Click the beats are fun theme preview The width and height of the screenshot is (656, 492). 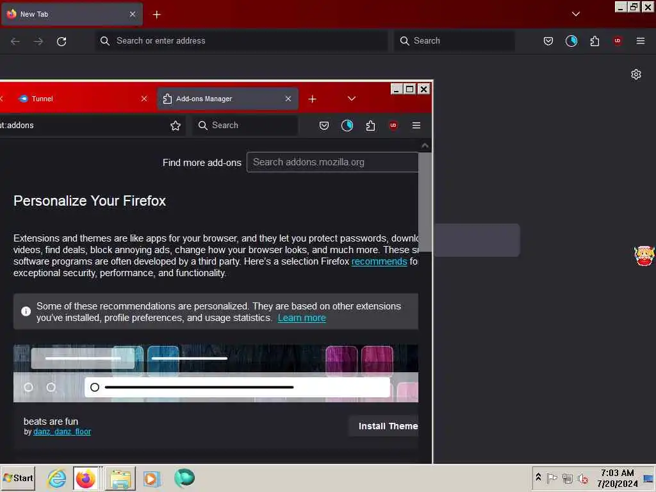point(215,373)
